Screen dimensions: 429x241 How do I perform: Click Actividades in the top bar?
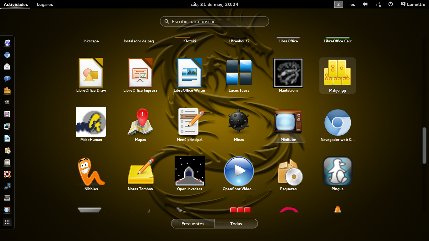tap(16, 4)
